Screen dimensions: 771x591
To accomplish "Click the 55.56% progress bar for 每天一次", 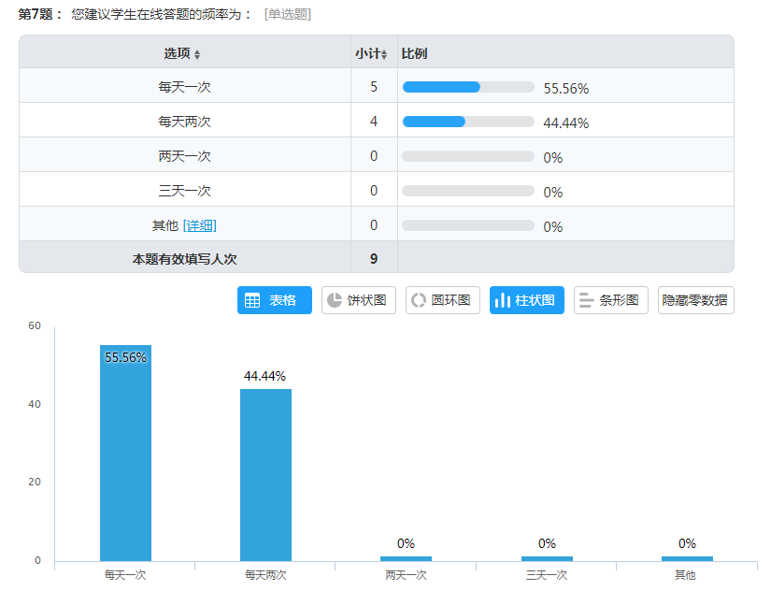I will pos(468,87).
